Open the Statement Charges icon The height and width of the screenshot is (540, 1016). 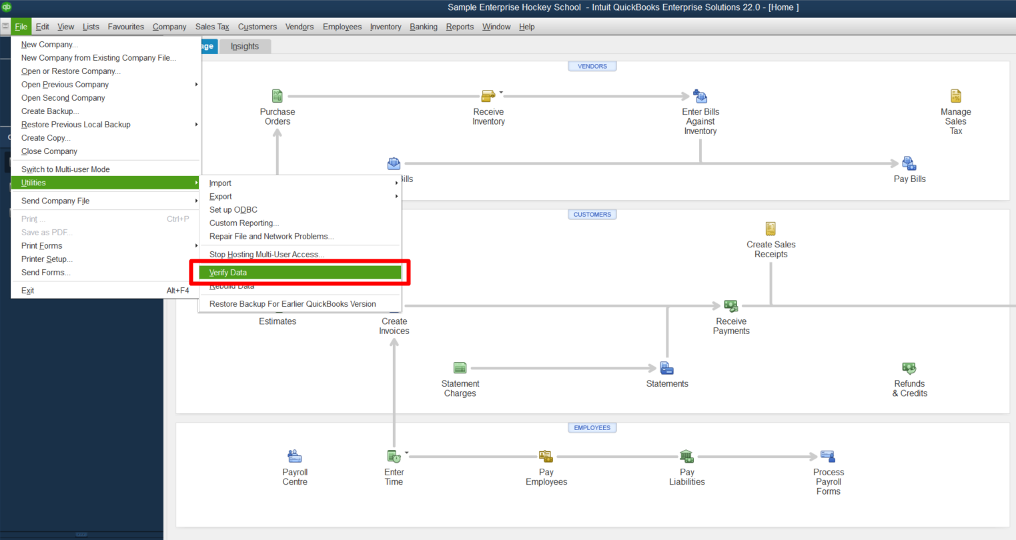(460, 368)
